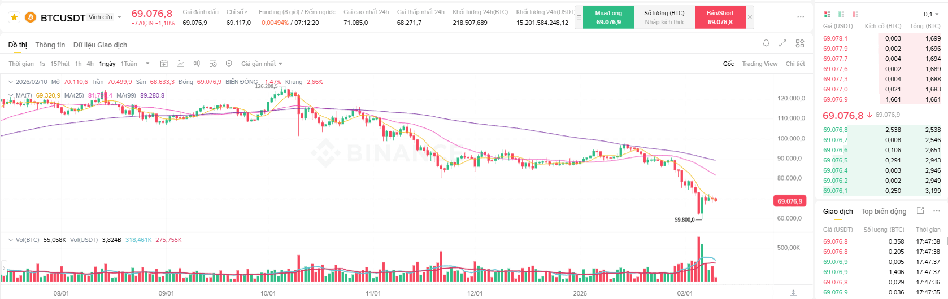Switch to the Thông tin tab
Screen dimensions: 948x299
50,45
